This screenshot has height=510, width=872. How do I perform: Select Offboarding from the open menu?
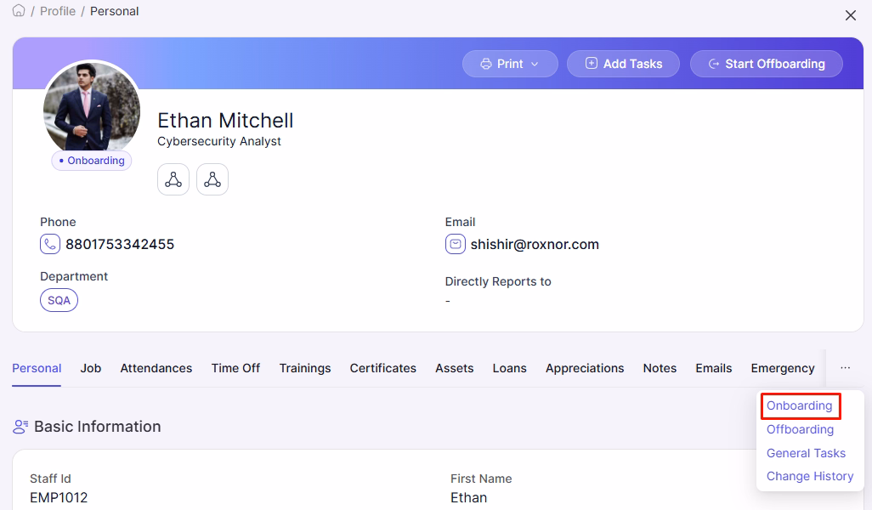[x=800, y=429]
